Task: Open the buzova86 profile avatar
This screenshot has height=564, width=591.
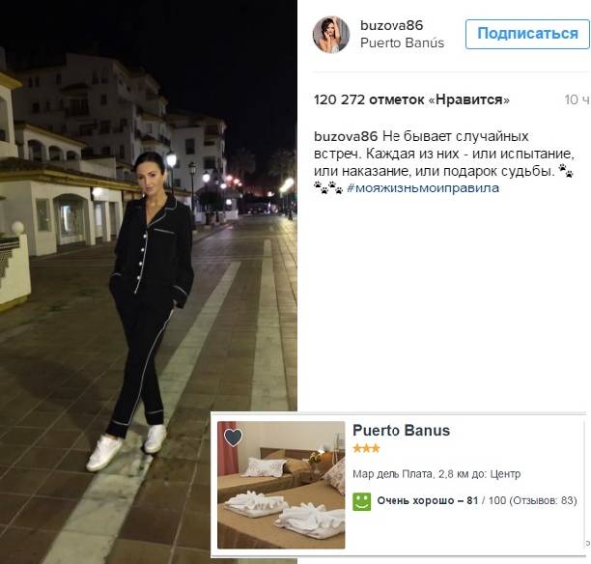Action: pos(331,35)
